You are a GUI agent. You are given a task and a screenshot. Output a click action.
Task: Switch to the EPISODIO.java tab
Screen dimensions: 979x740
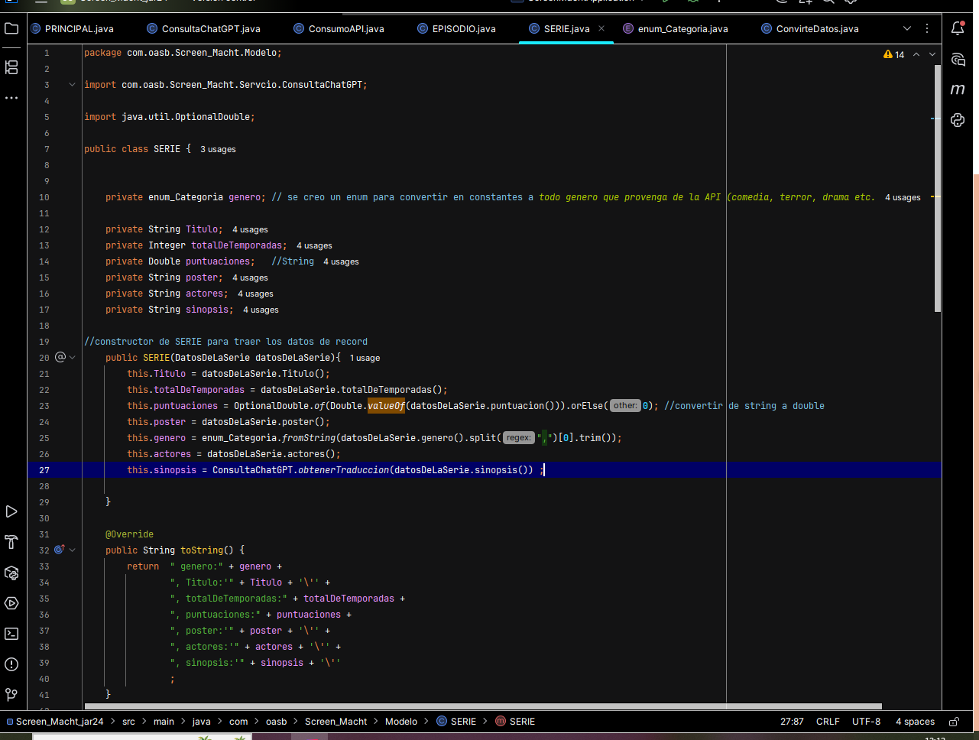point(457,29)
